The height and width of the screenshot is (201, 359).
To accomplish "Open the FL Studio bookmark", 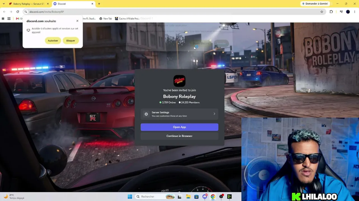I will 89,19.
